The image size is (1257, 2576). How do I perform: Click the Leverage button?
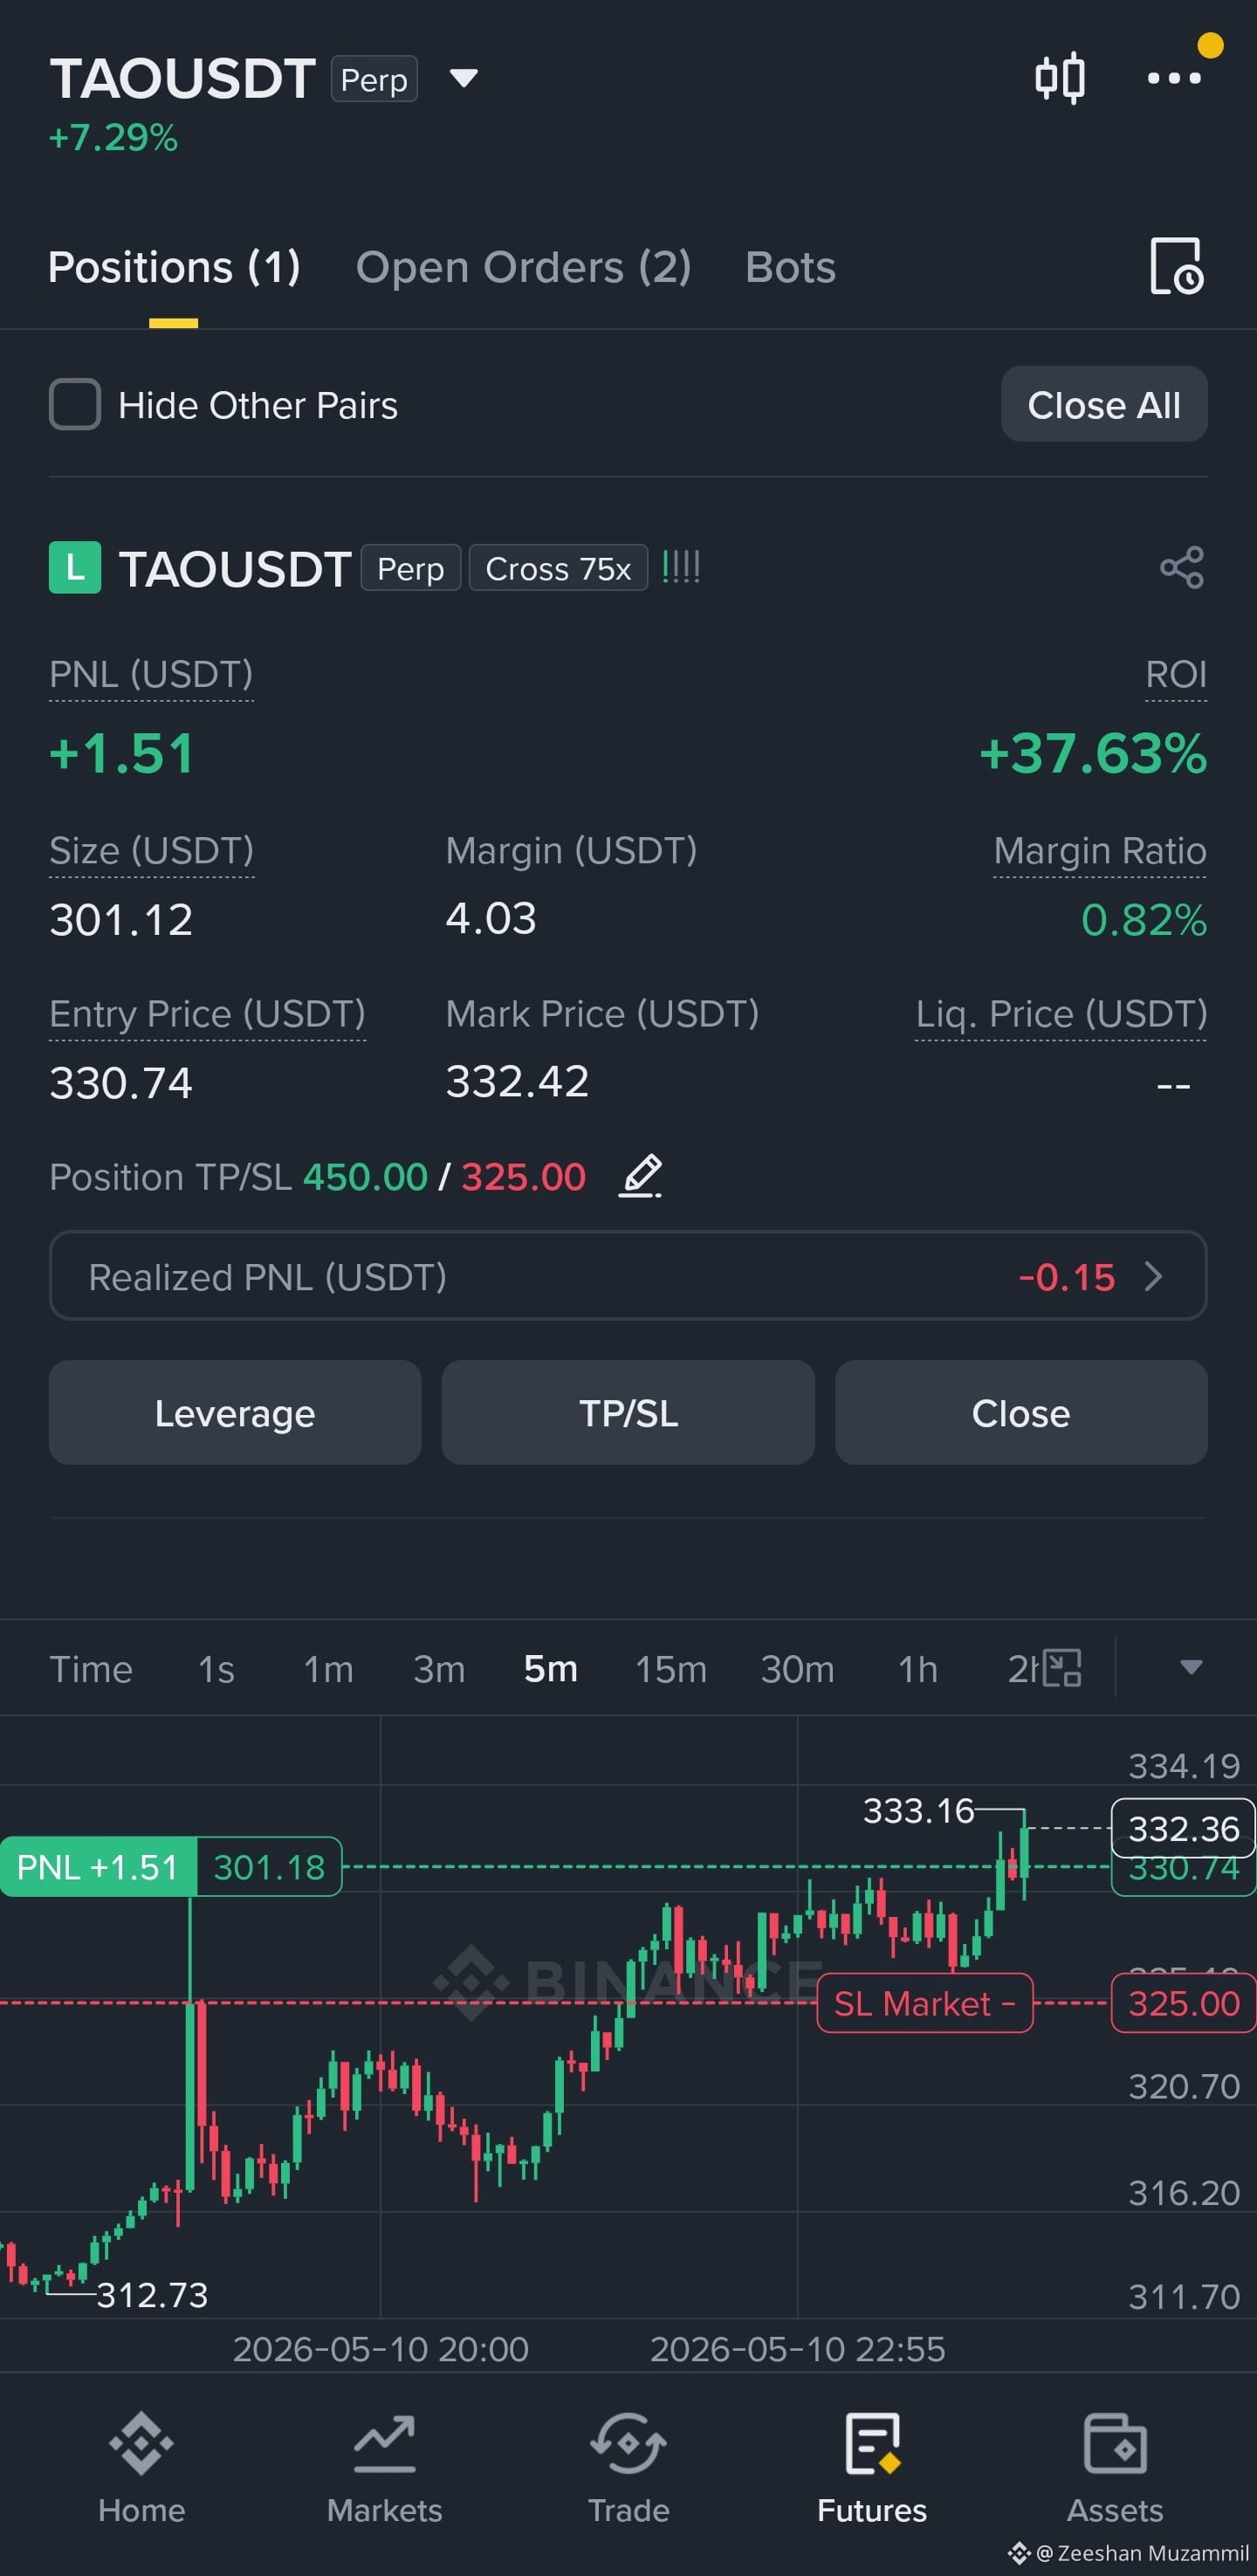(x=235, y=1412)
